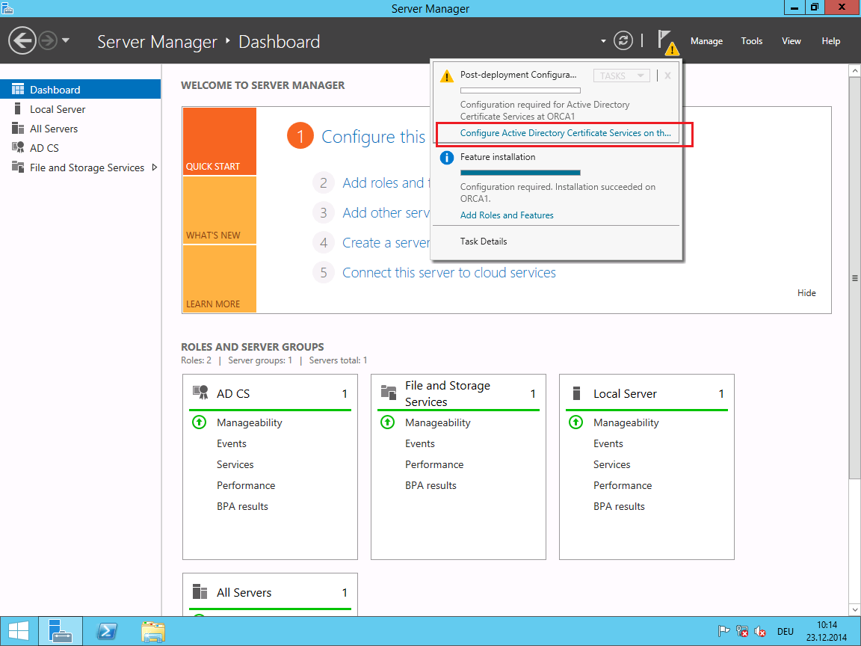
Task: Click the notifications flag with warning icon
Action: tap(667, 42)
